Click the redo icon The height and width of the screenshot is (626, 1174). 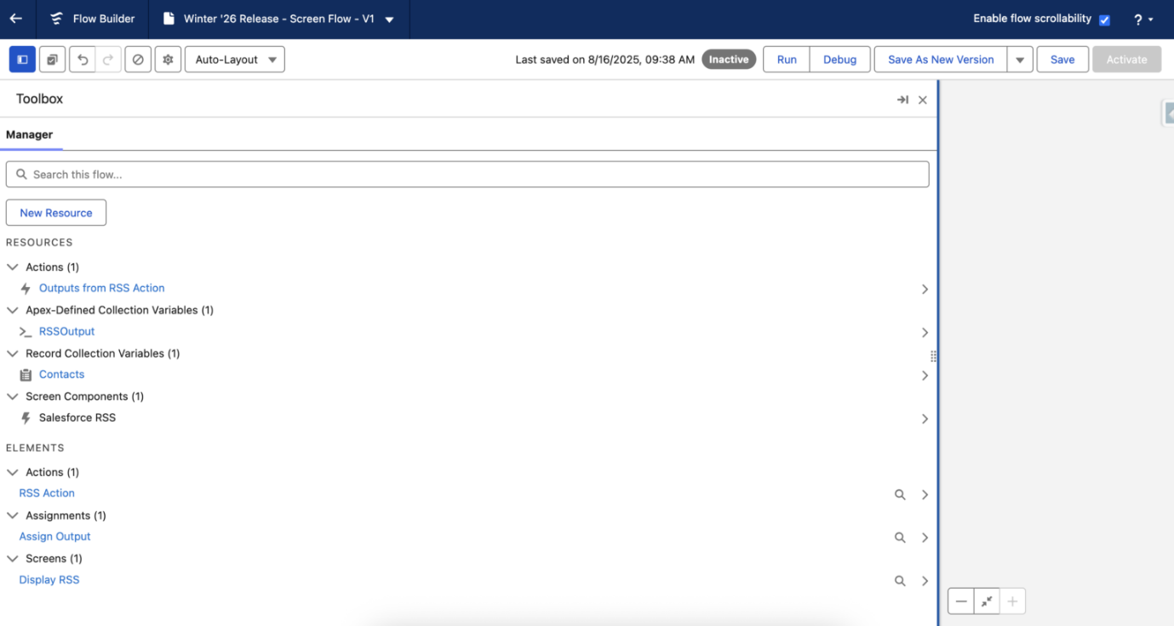coord(107,59)
